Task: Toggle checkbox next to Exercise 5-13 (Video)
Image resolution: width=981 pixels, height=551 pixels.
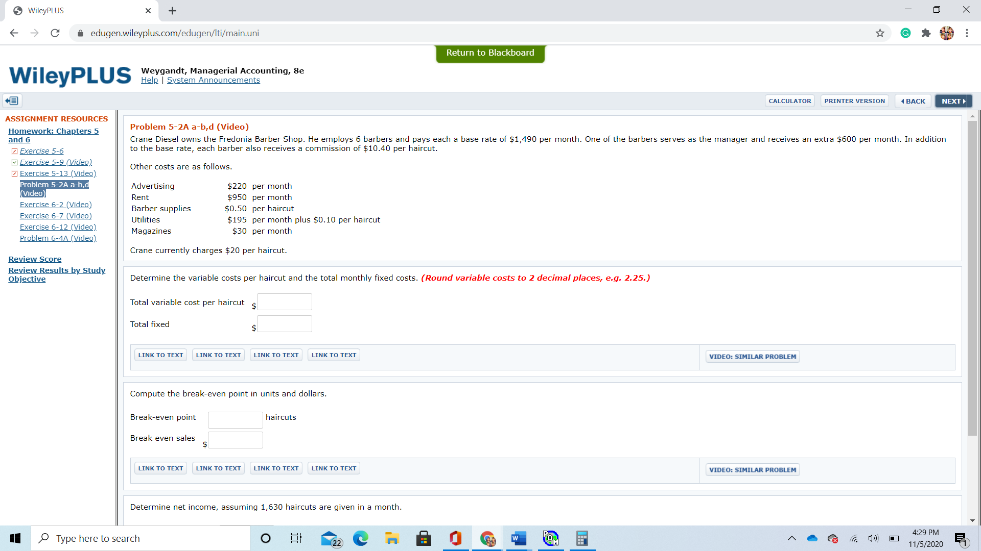Action: pyautogui.click(x=14, y=173)
